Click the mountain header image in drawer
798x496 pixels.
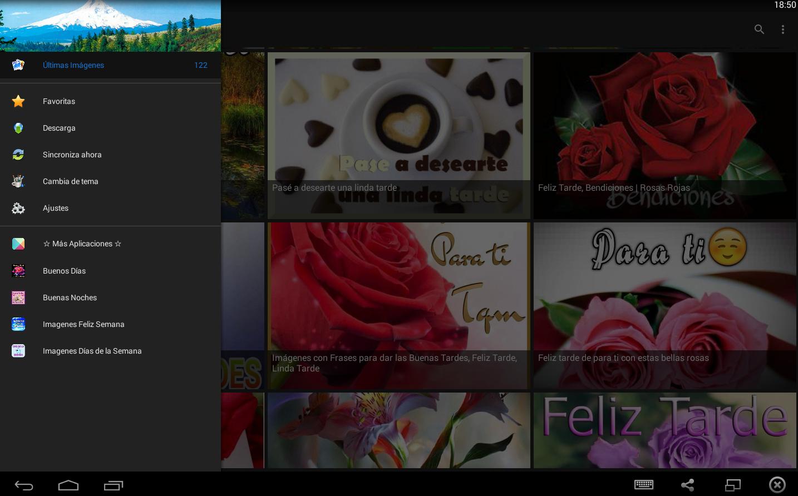coord(110,26)
